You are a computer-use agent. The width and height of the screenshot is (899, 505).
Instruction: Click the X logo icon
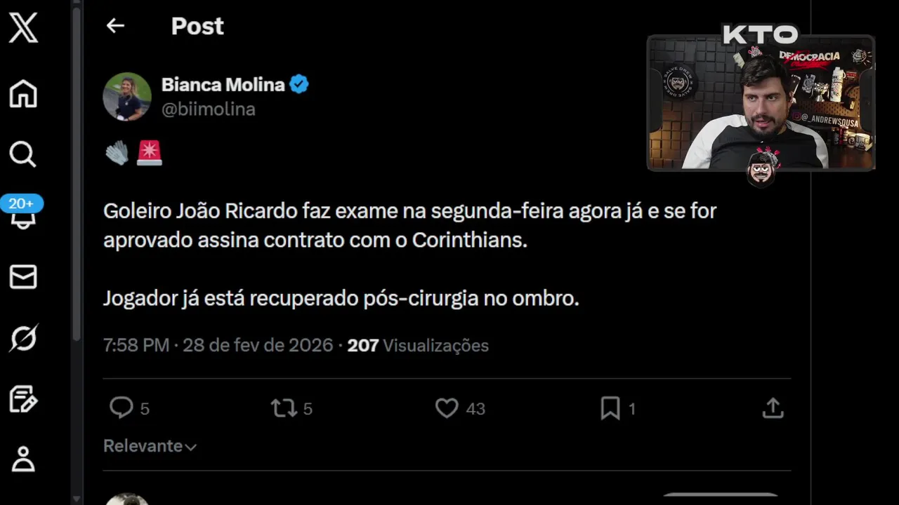tap(23, 29)
